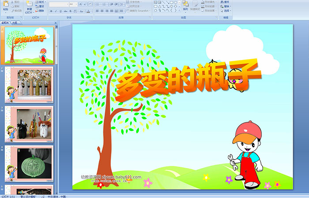Viewport: 309px width, 198px height.
Task: Click the Numbering list icon
Action: pos(105,4)
